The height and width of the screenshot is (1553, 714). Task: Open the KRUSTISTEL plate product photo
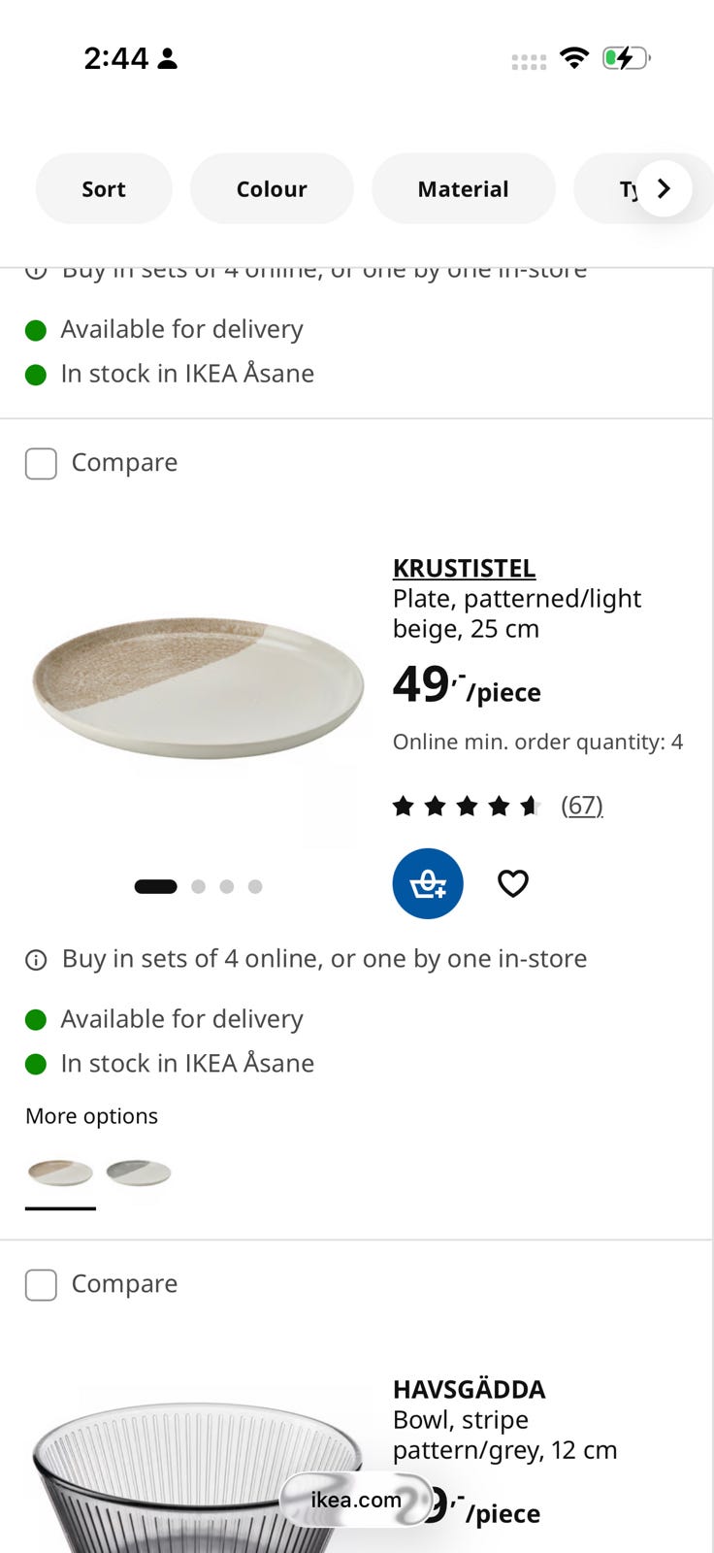(x=198, y=687)
